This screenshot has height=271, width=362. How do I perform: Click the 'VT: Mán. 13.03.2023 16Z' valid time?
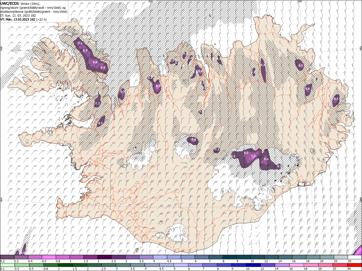[x=18, y=19]
